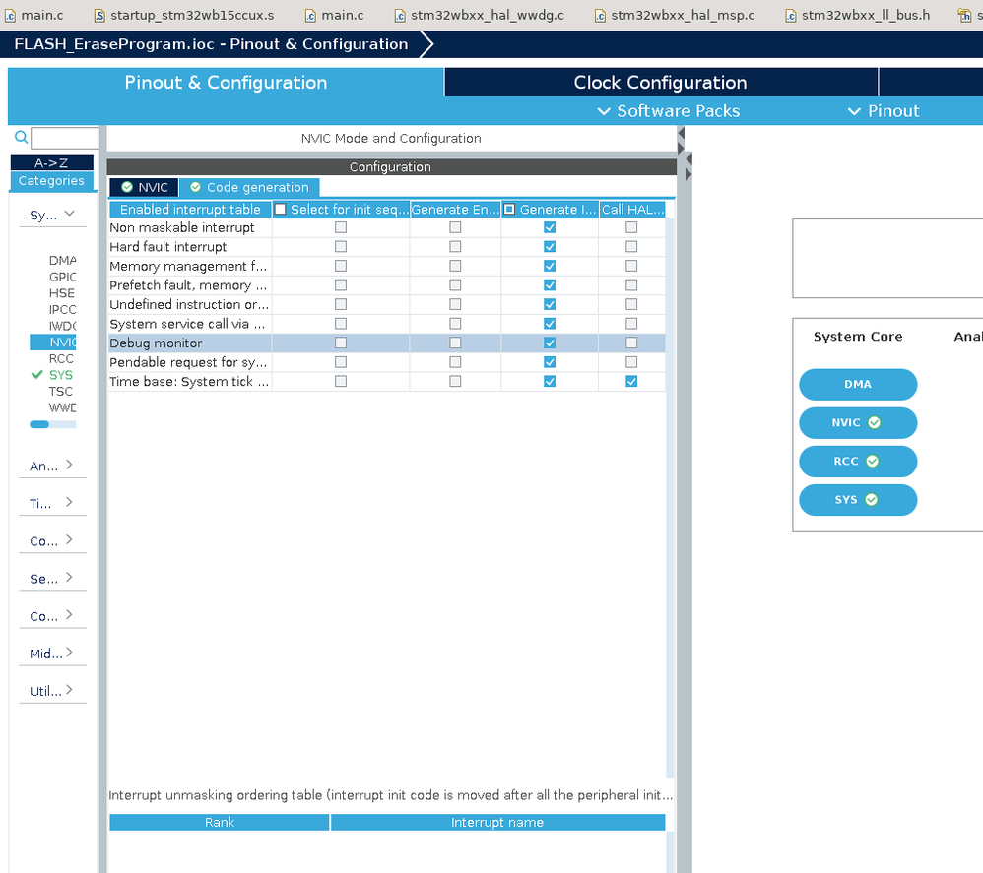Image resolution: width=983 pixels, height=873 pixels.
Task: Click the SYS button in System Core panel
Action: [x=858, y=500]
